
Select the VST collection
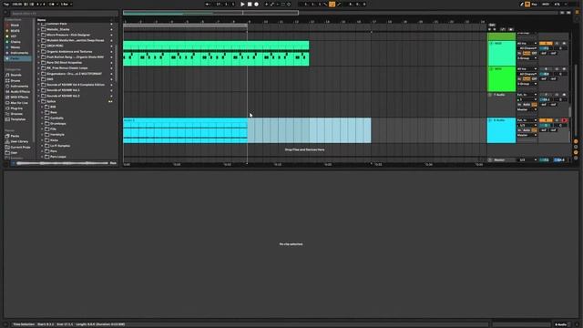click(x=14, y=36)
